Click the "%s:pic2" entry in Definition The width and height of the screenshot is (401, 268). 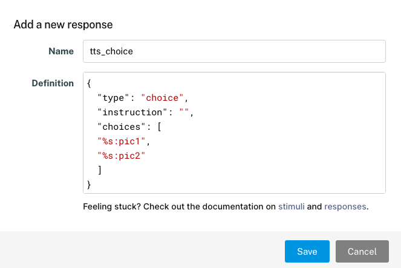pos(121,156)
